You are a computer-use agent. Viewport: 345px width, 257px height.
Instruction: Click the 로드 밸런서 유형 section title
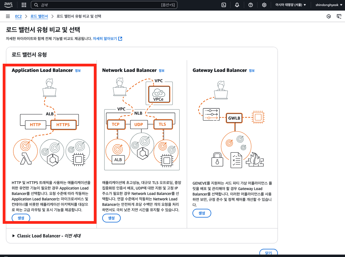(x=29, y=55)
